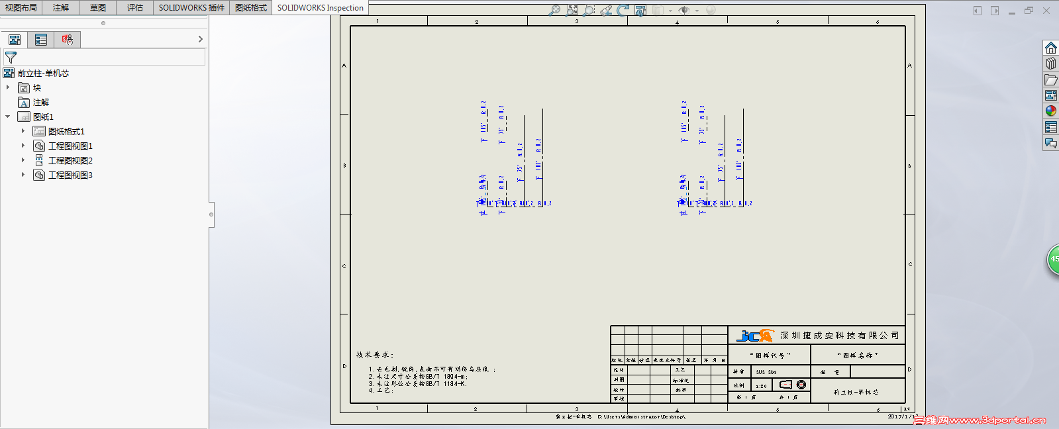Open the Custom Properties pane
1059x429 pixels.
pos(1051,127)
